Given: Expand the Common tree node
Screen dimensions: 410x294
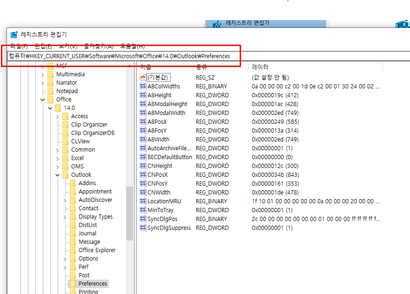Looking at the screenshot, I should 58,150.
